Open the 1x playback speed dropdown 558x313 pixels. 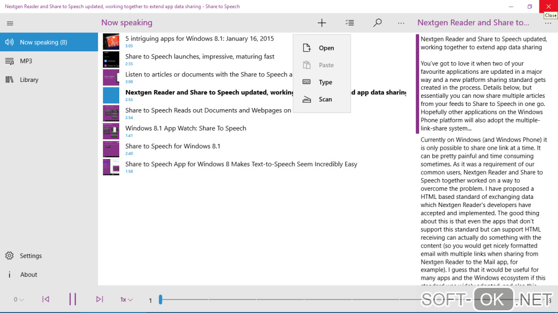126,299
